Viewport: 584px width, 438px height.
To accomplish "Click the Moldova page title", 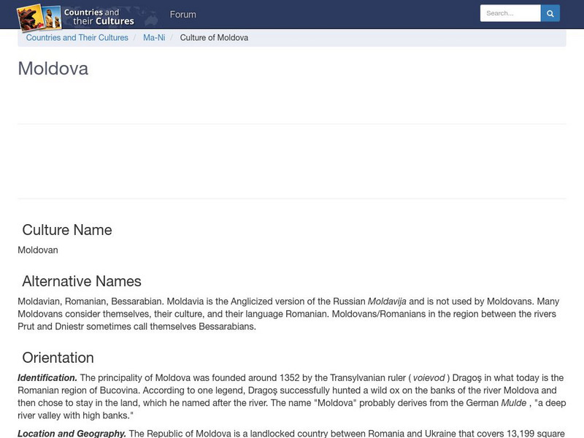I will click(x=53, y=69).
